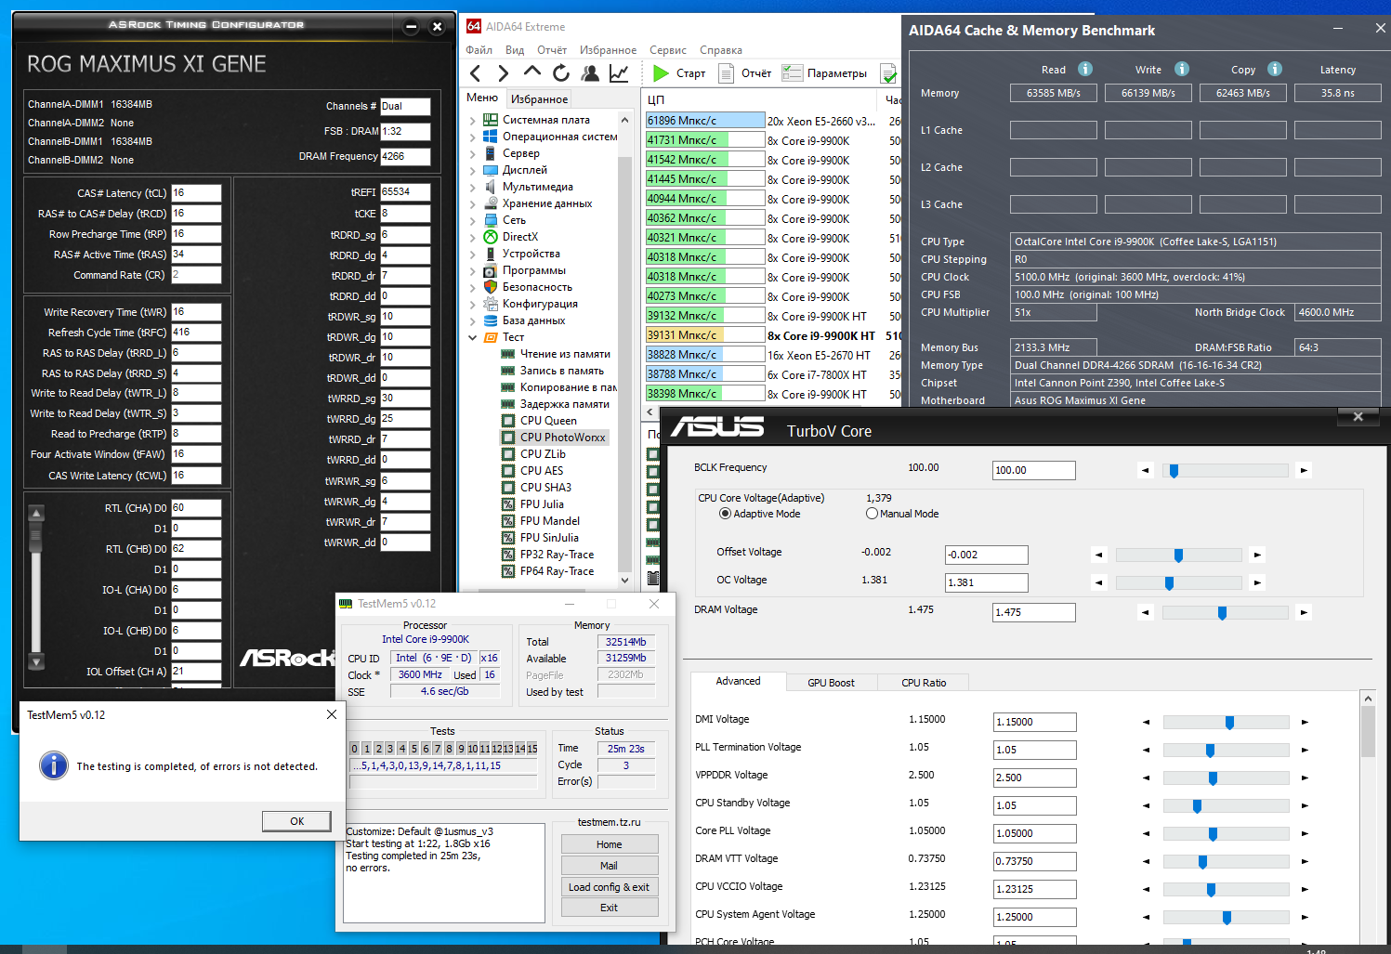Click the Mail button in TestMem5

click(610, 866)
